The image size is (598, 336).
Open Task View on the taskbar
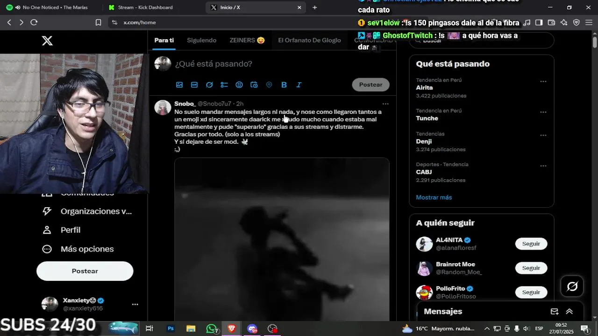click(149, 329)
